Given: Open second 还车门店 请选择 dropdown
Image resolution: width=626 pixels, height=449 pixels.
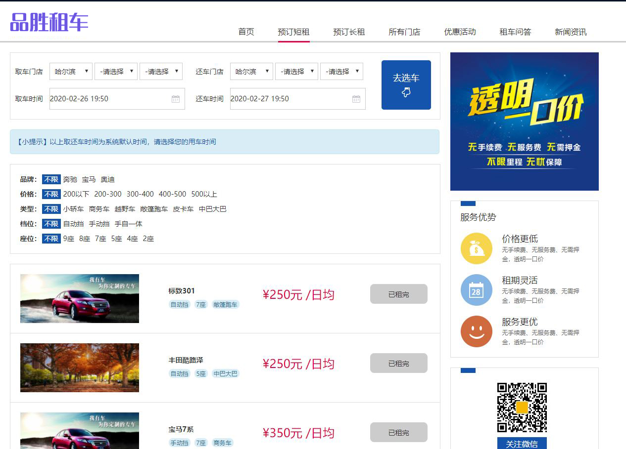Looking at the screenshot, I should click(x=296, y=71).
